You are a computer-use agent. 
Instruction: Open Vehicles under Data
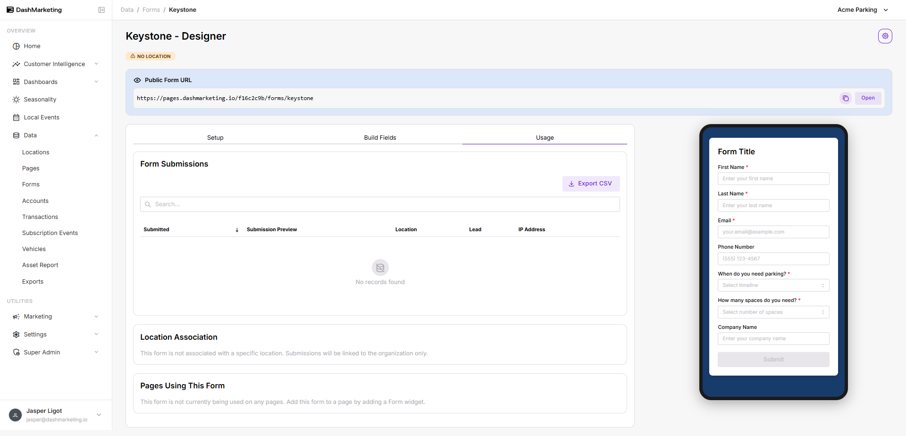point(34,249)
